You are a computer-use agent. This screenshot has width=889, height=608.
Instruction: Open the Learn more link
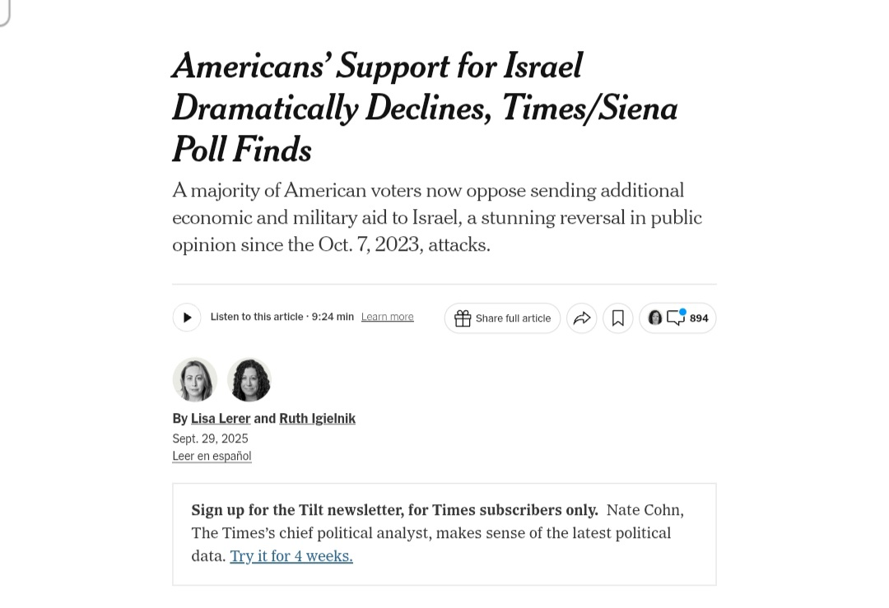pos(387,317)
